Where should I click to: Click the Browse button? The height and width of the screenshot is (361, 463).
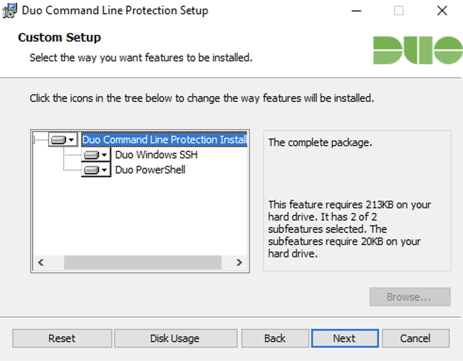(410, 297)
